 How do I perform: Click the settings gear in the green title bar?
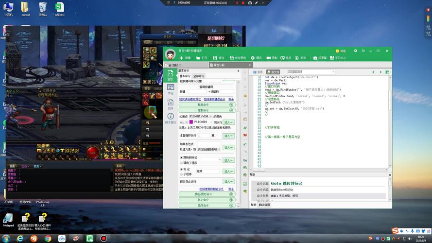pos(355,51)
